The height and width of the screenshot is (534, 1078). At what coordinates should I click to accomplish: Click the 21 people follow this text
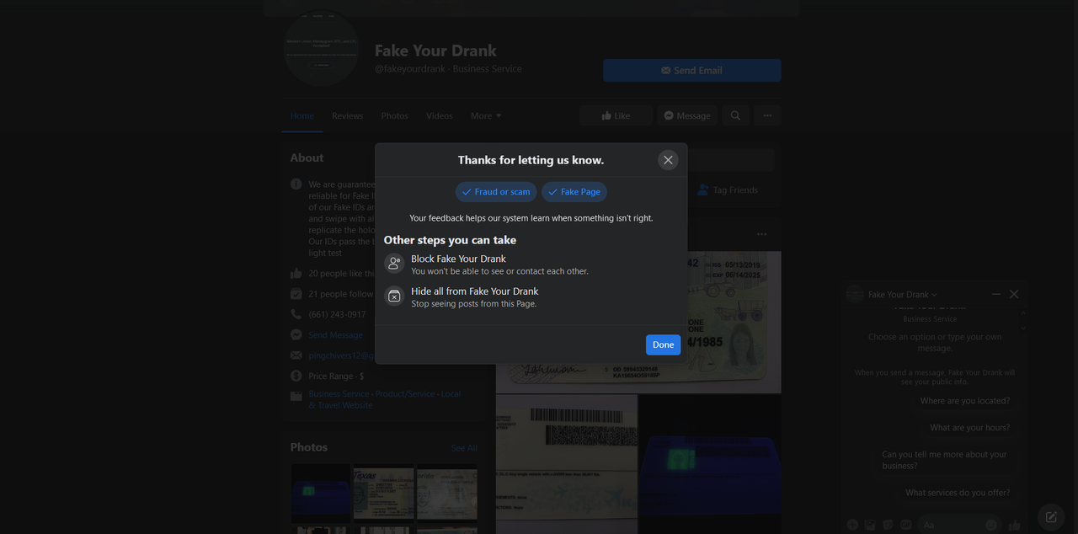click(341, 294)
